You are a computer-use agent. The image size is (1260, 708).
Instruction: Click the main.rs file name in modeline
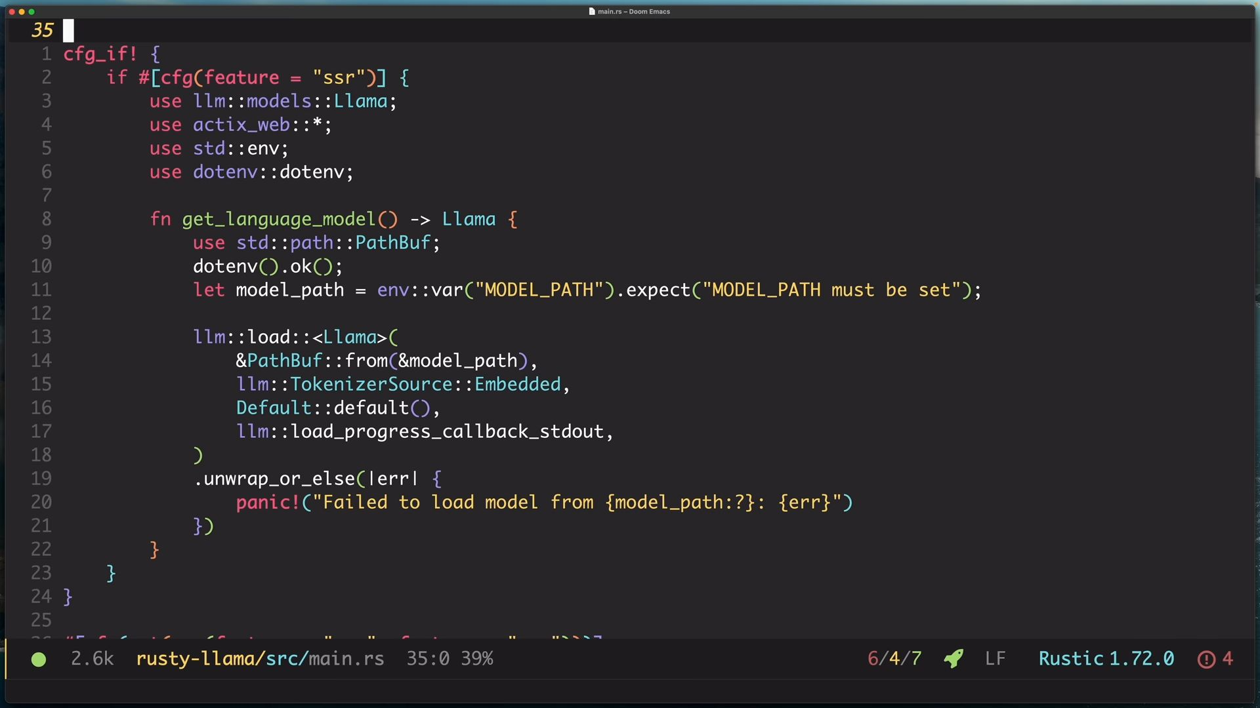(346, 658)
